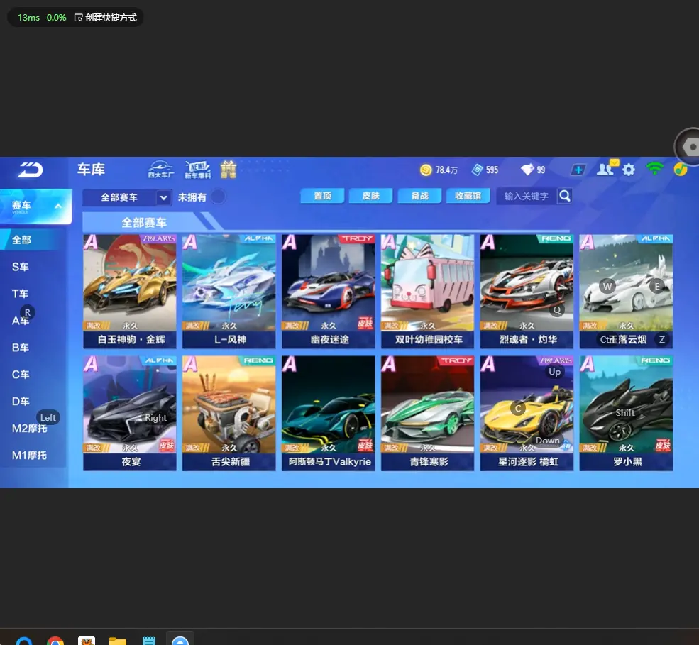Select the 夜宴 car card
Viewport: 699px width, 645px height.
point(130,413)
